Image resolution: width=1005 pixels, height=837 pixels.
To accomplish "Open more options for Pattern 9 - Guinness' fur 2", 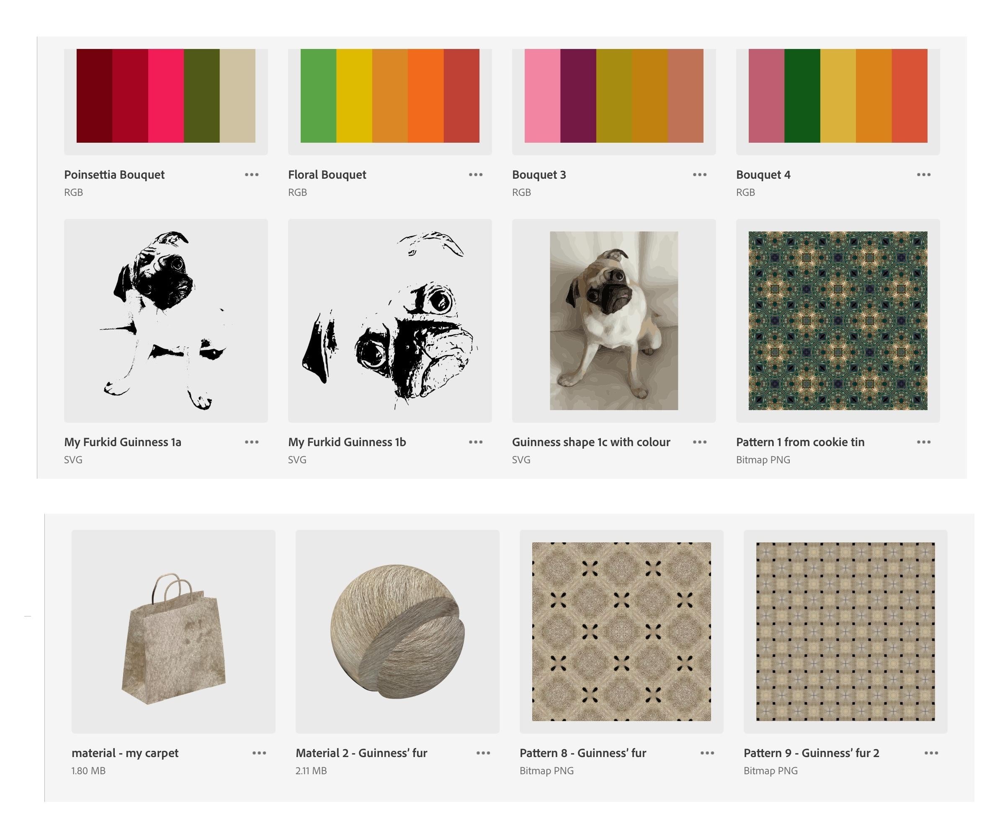I will point(931,753).
